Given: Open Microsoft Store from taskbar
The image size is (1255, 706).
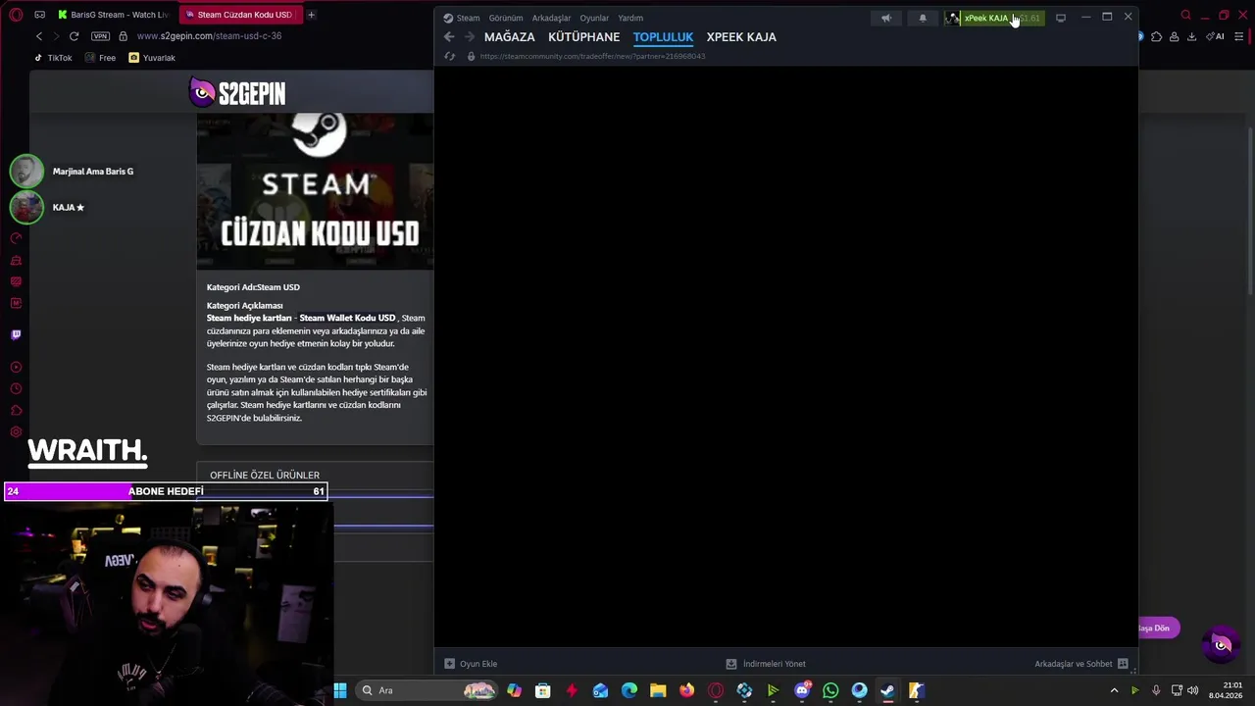Looking at the screenshot, I should point(543,690).
